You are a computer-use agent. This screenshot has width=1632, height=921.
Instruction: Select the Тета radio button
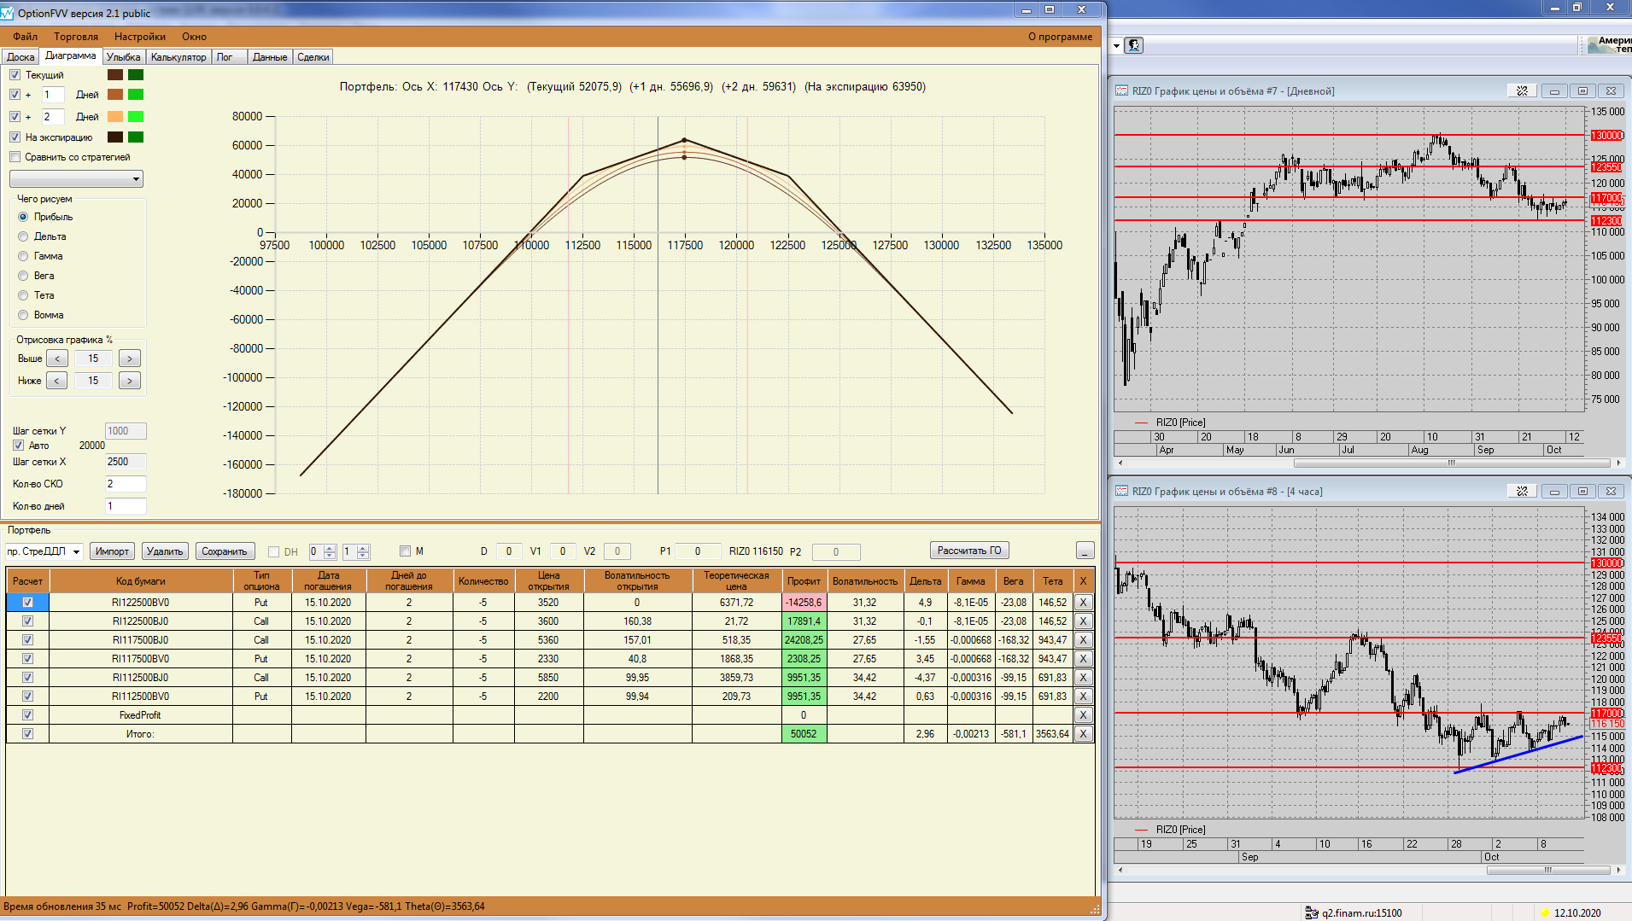(23, 295)
